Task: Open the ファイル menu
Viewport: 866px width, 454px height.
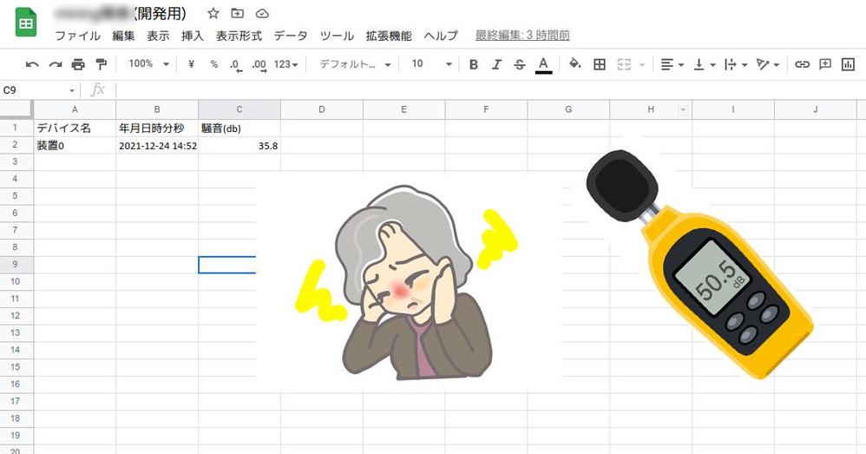Action: [78, 36]
